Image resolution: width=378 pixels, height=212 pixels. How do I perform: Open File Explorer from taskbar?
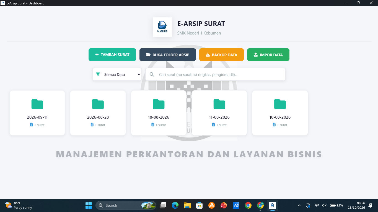tap(187, 205)
